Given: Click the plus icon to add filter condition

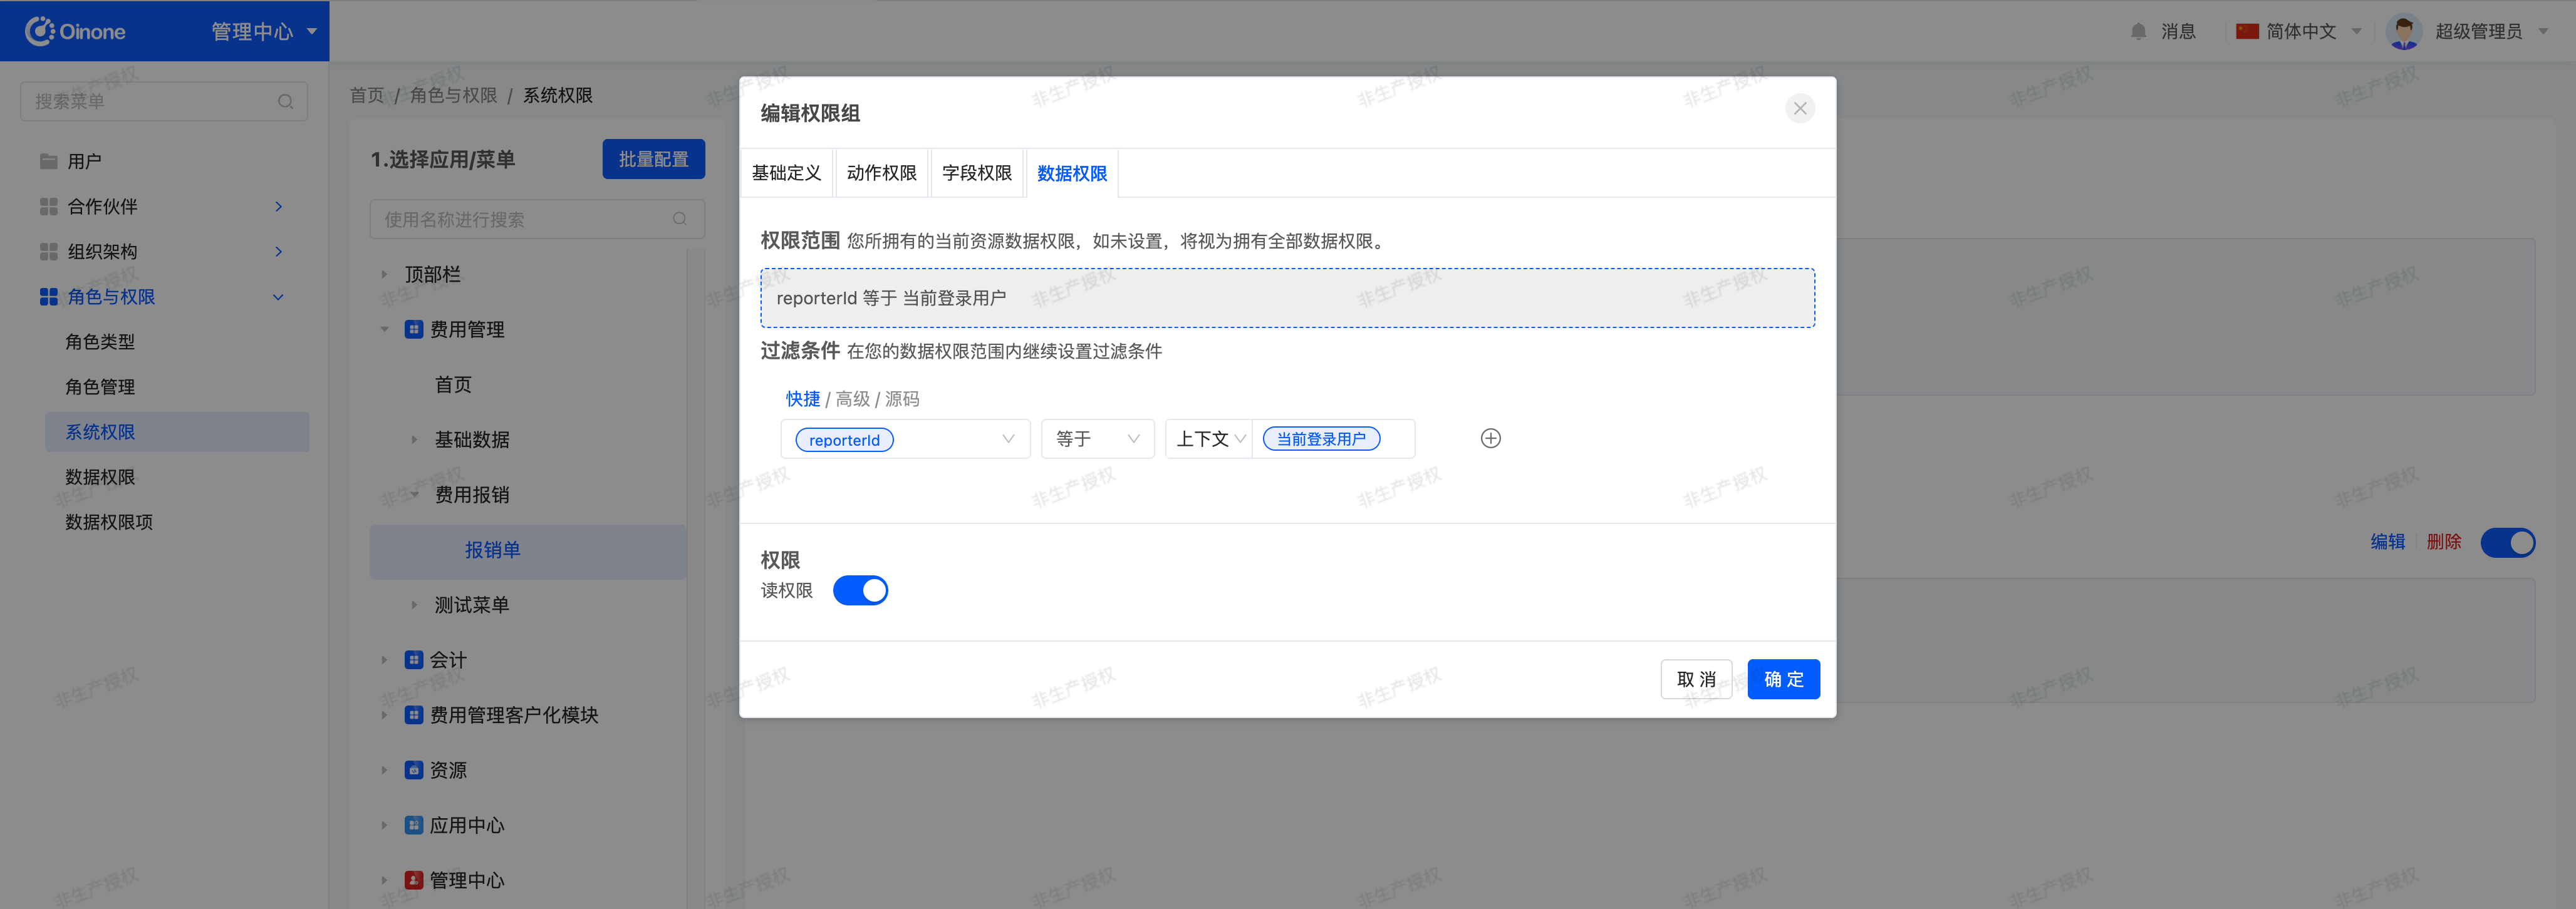Looking at the screenshot, I should point(1490,438).
